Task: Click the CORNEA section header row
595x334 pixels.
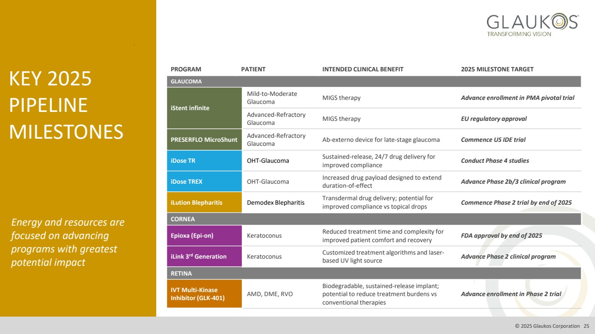Action: tap(374, 219)
